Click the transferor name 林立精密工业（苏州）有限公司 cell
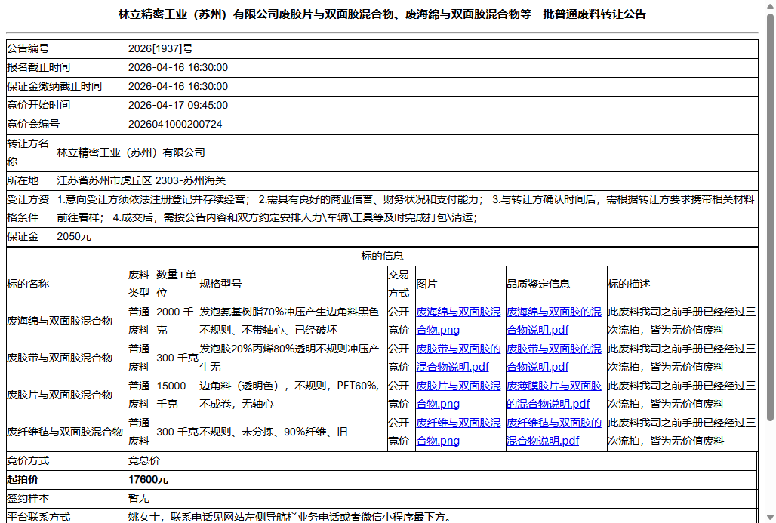 tap(407, 153)
